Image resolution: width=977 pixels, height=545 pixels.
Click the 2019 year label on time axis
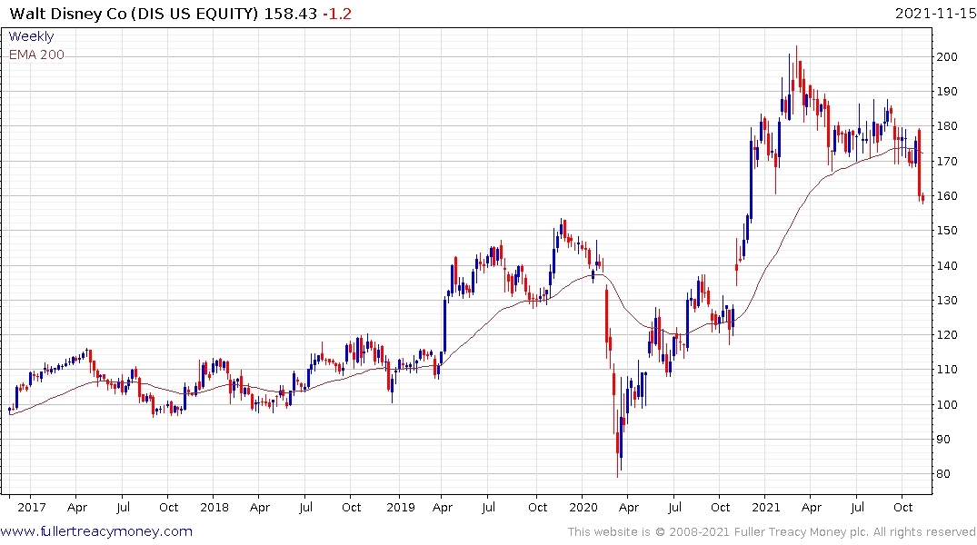tap(401, 507)
